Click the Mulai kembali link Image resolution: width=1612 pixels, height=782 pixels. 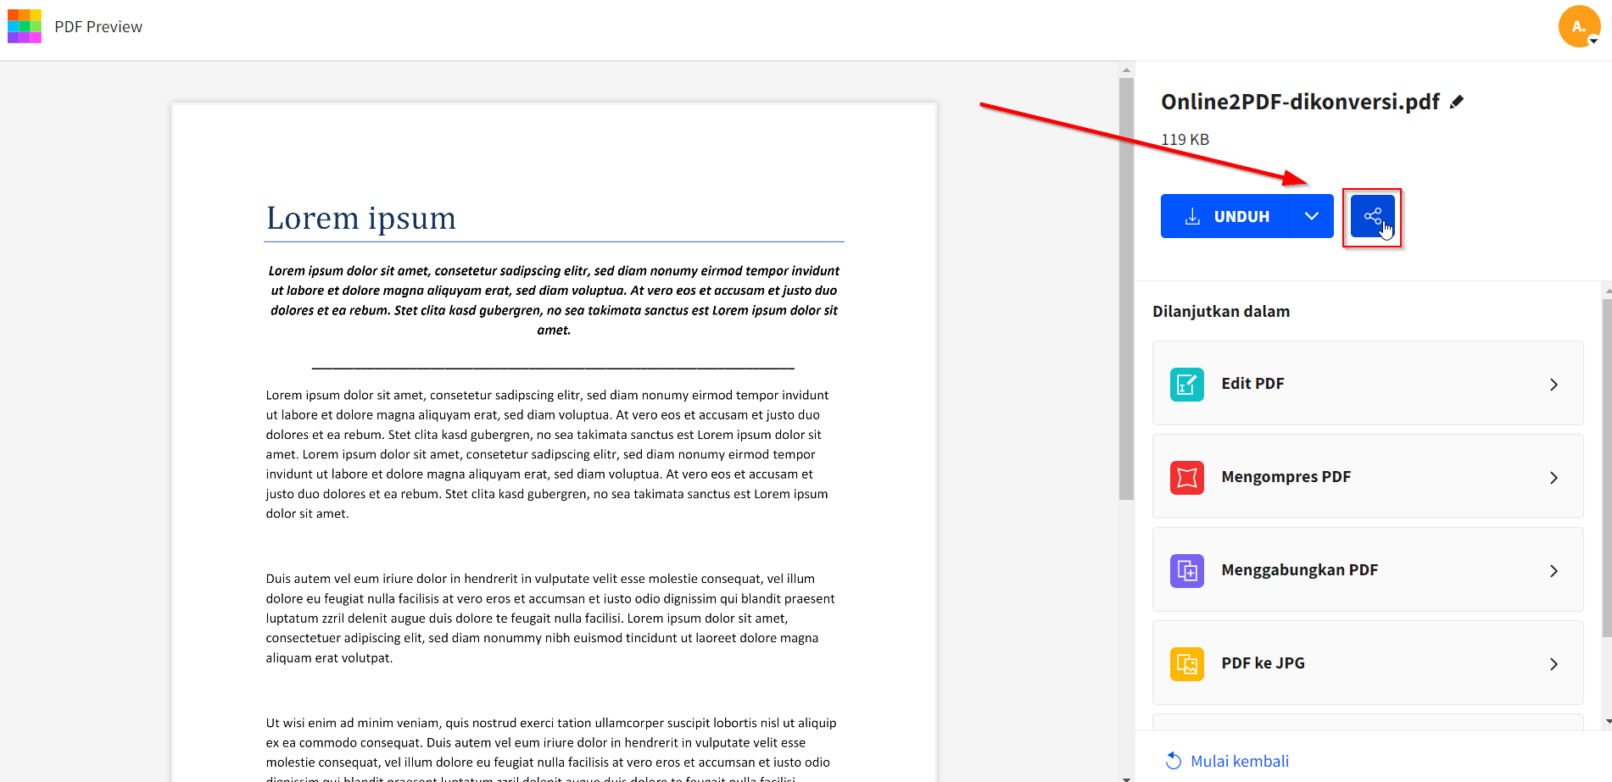(x=1240, y=761)
